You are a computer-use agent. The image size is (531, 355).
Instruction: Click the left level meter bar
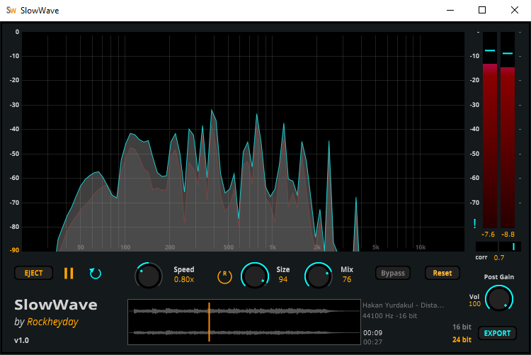pos(490,130)
